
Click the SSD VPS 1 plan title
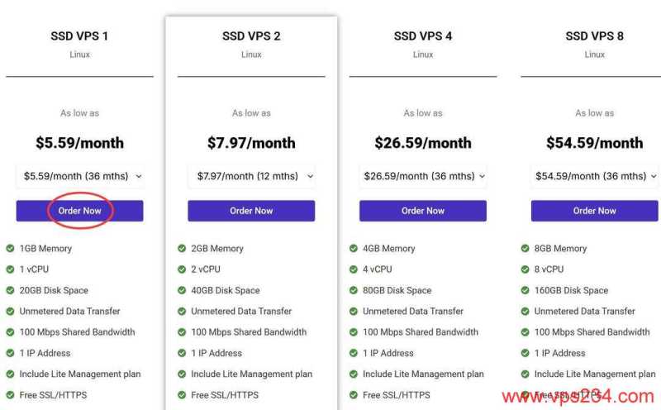coord(79,36)
